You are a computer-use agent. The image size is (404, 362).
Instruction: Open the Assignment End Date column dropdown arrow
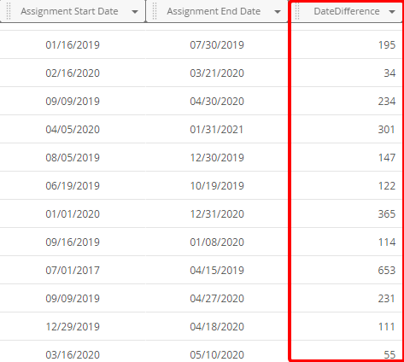click(278, 12)
